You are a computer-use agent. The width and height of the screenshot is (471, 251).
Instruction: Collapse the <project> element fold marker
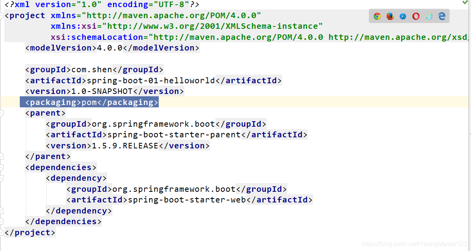(x=2, y=15)
